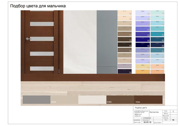Pick the off-white swatch in the bottom palette

[92, 100]
